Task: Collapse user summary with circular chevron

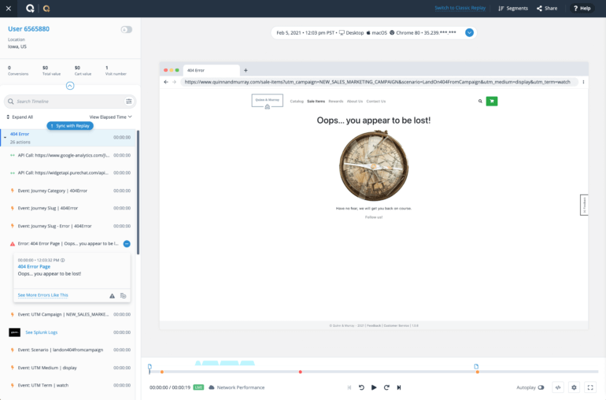Action: point(70,86)
